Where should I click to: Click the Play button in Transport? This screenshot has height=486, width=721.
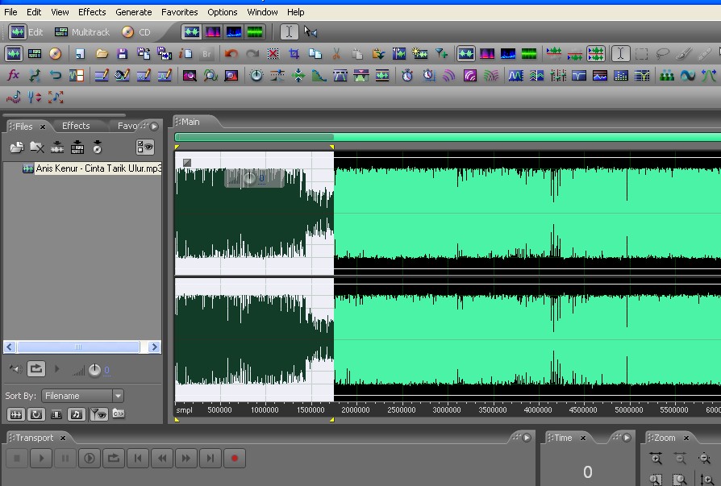41,458
